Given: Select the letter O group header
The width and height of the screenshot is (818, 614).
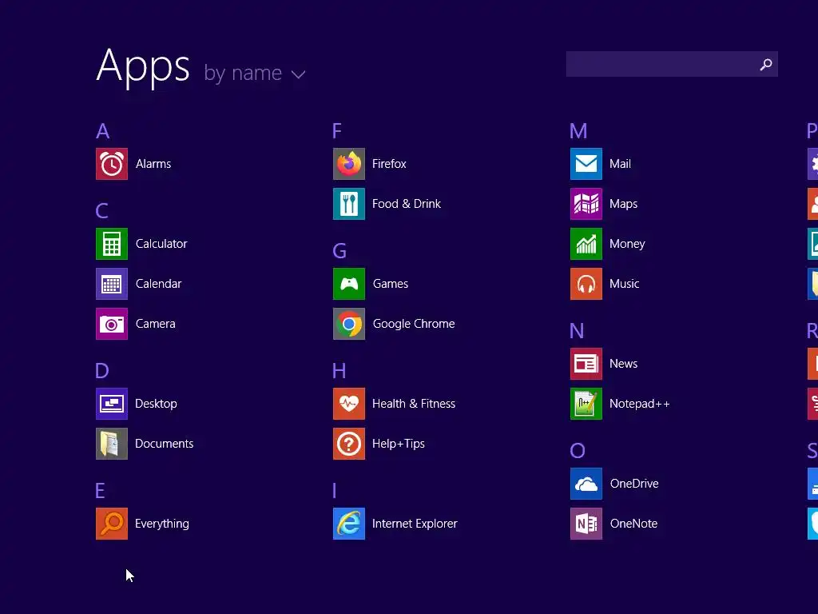Looking at the screenshot, I should coord(578,451).
